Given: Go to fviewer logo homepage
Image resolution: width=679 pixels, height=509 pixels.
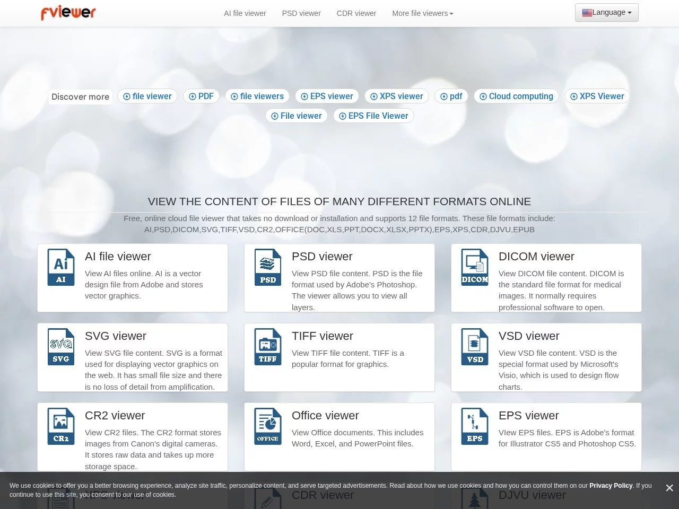Looking at the screenshot, I should tap(68, 13).
